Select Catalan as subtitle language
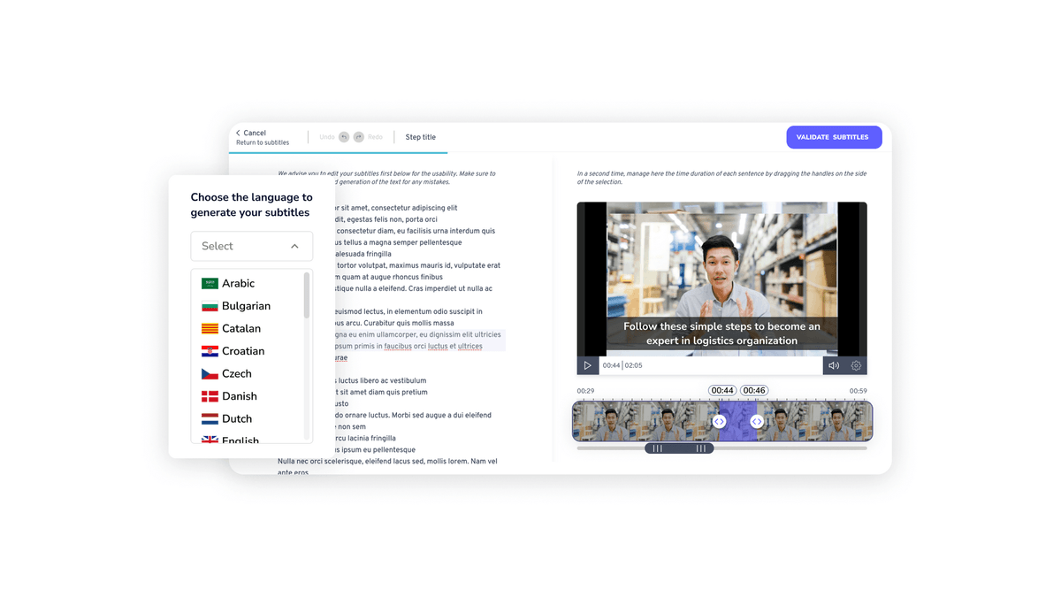Screen dimensions: 1061x597 click(x=240, y=329)
